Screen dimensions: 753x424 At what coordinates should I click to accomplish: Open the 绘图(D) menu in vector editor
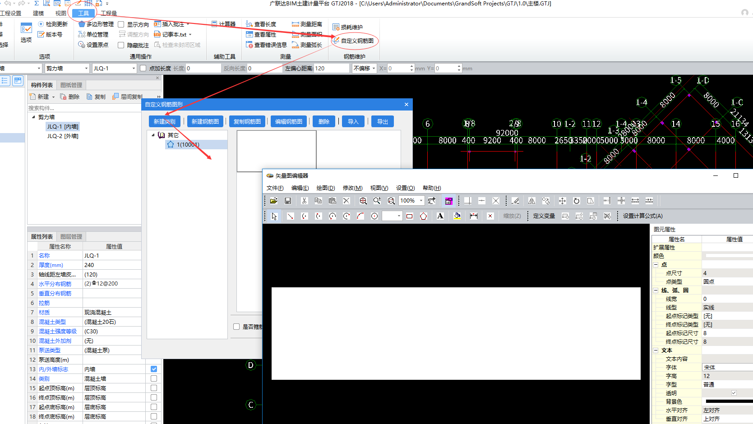click(x=326, y=188)
